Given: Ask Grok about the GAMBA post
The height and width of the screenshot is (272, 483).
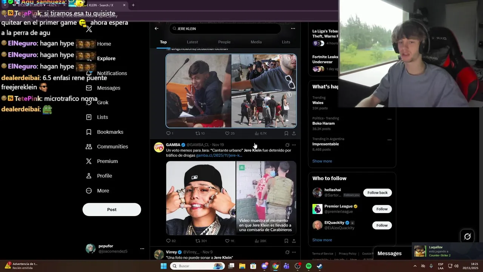Looking at the screenshot, I should (x=287, y=145).
